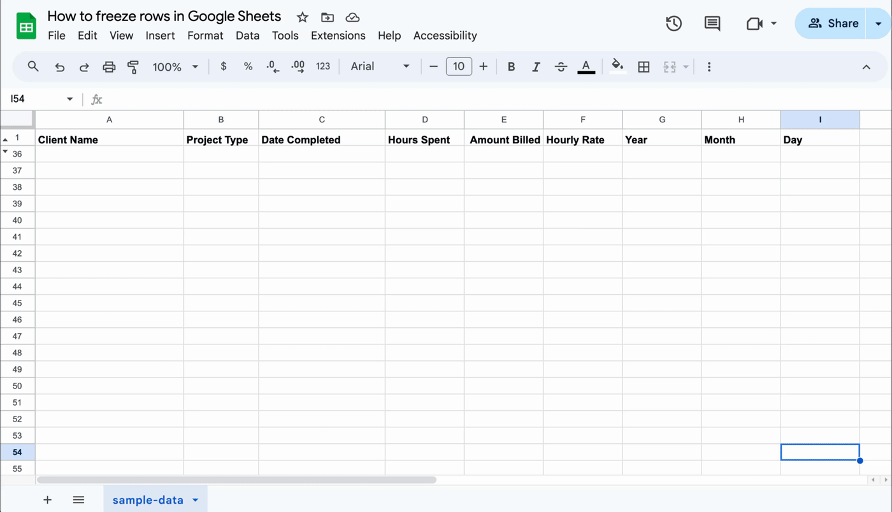Viewport: 892px width, 512px height.
Task: Click the formula bar input
Action: click(497, 99)
